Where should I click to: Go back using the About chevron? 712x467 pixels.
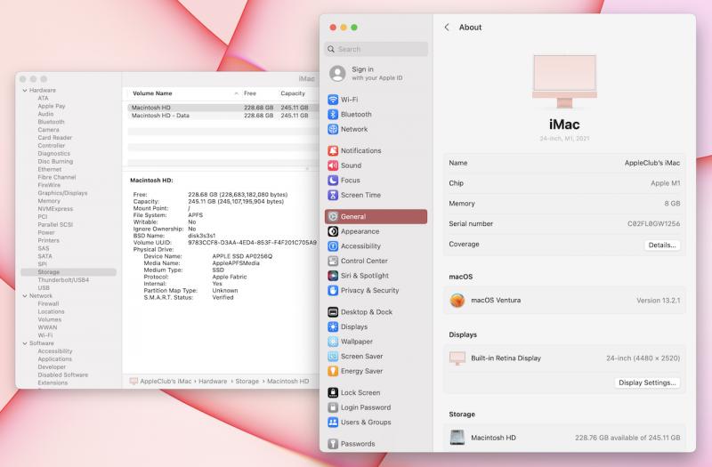(x=447, y=28)
